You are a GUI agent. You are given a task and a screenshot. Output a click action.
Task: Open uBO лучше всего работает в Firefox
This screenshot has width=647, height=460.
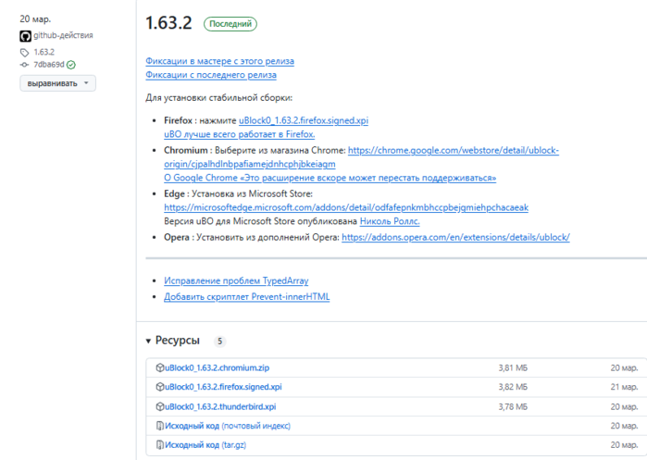(x=240, y=134)
